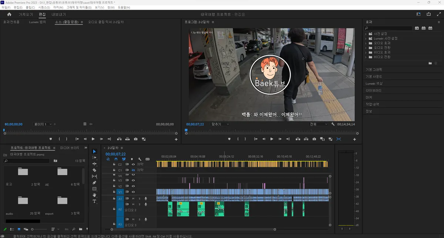
Task: Open Program monitor settings wrench
Action: [x=333, y=124]
